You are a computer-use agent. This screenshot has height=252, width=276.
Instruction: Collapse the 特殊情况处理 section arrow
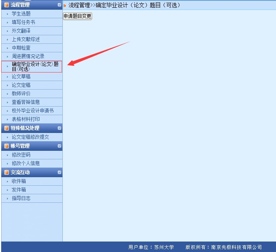59,128
